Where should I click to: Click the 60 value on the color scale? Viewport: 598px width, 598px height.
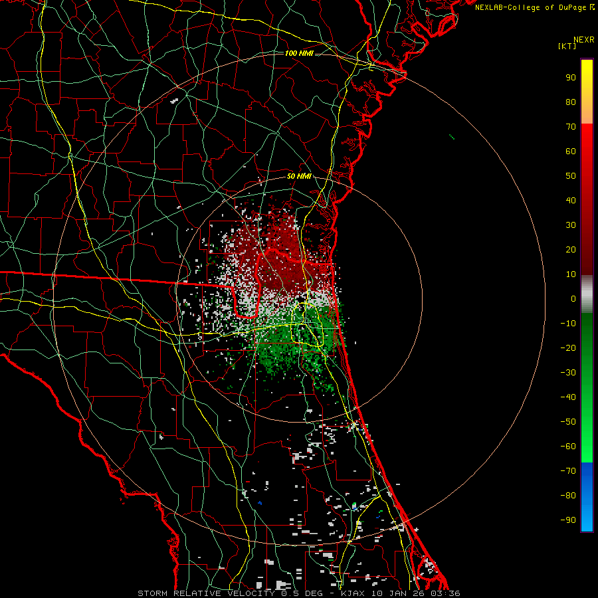tap(571, 151)
